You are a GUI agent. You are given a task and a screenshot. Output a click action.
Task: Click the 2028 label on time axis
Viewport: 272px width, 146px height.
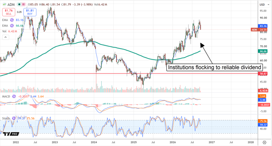[251, 142]
